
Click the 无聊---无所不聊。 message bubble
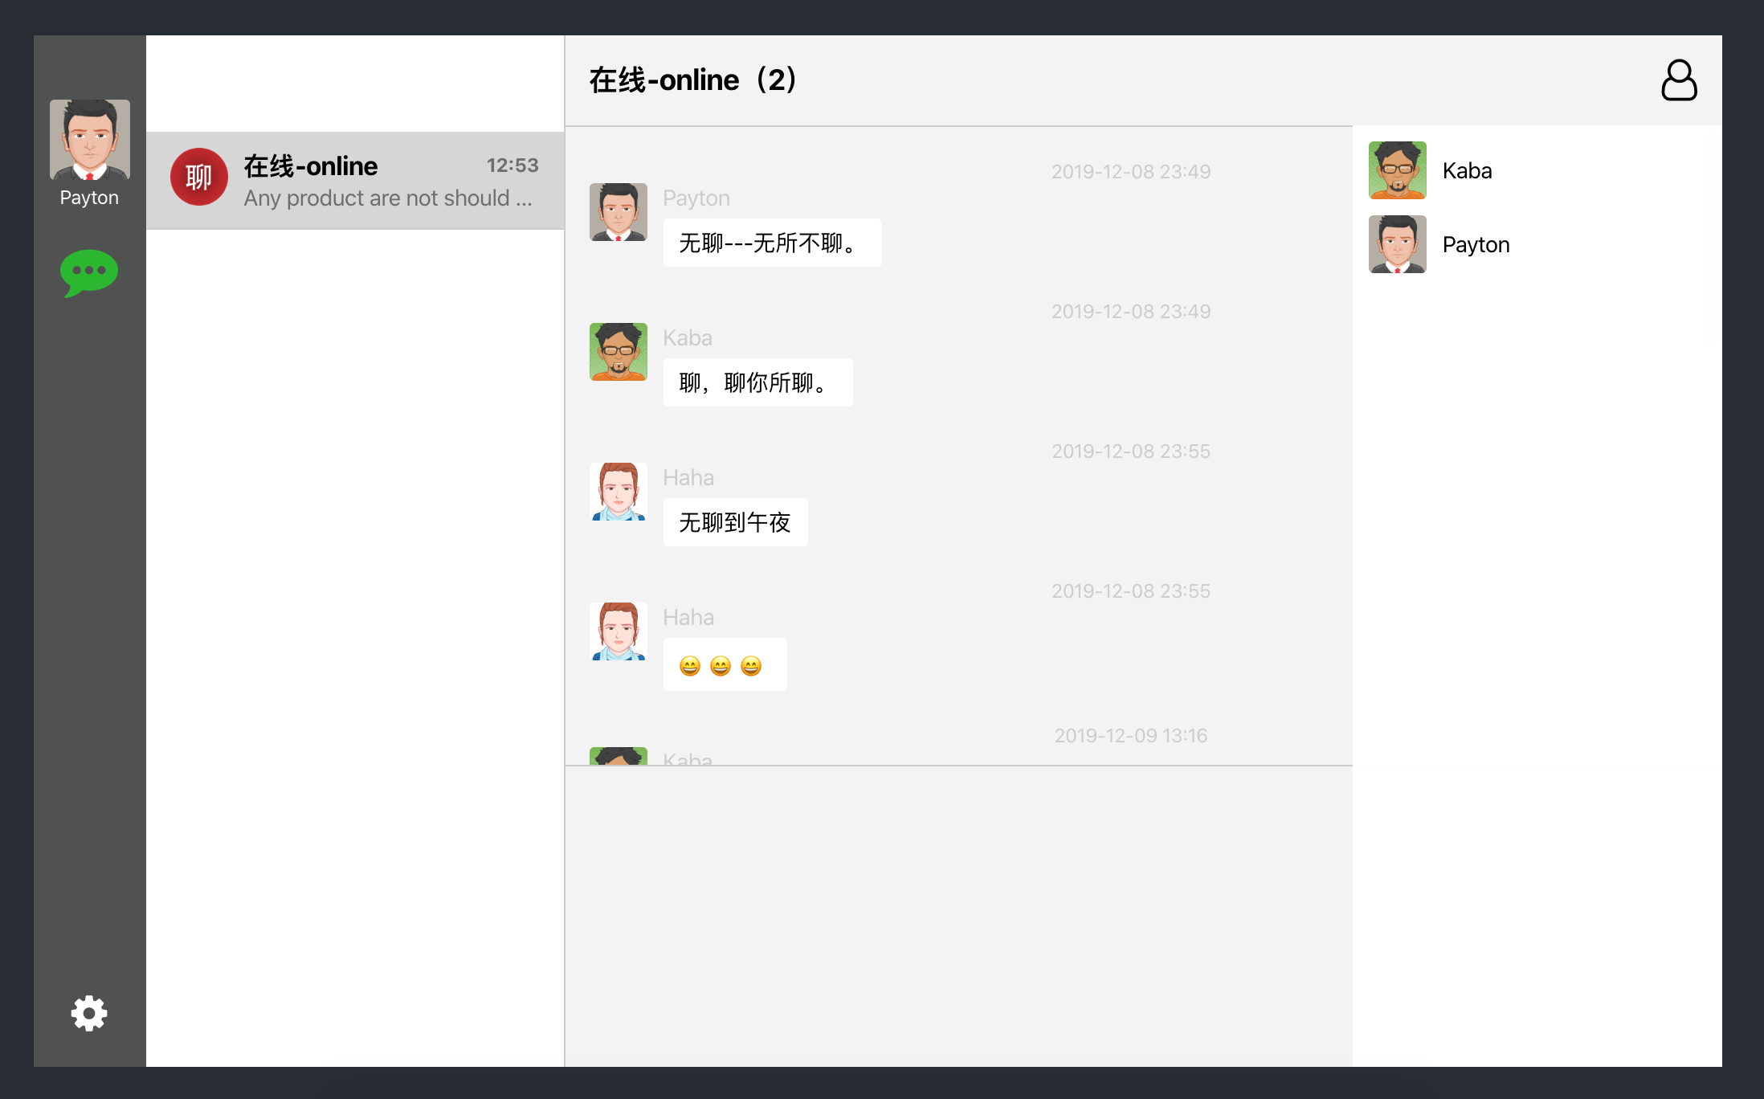pyautogui.click(x=771, y=243)
